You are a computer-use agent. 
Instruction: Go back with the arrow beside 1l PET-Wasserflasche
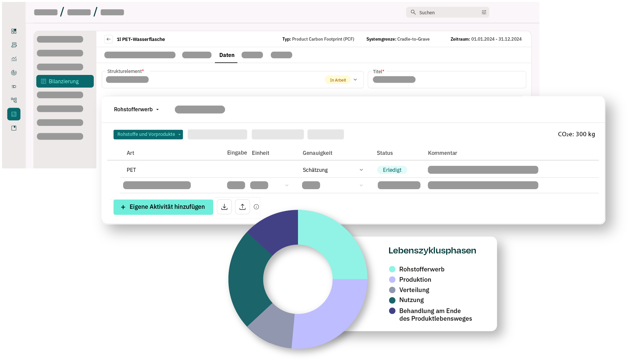click(x=108, y=39)
